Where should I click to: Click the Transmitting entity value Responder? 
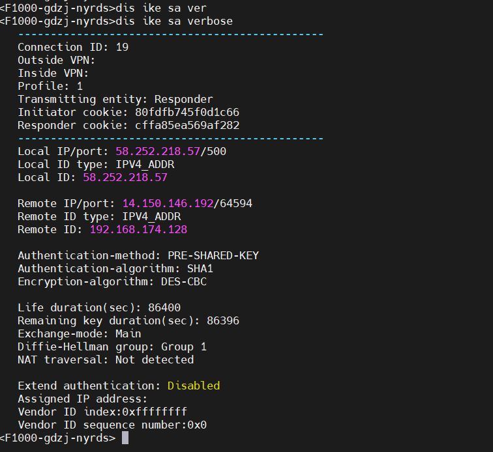tap(184, 99)
